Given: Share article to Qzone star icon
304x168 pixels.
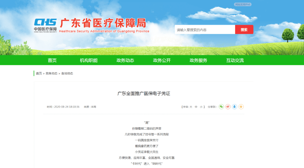Looking at the screenshot, I should click(x=241, y=107).
